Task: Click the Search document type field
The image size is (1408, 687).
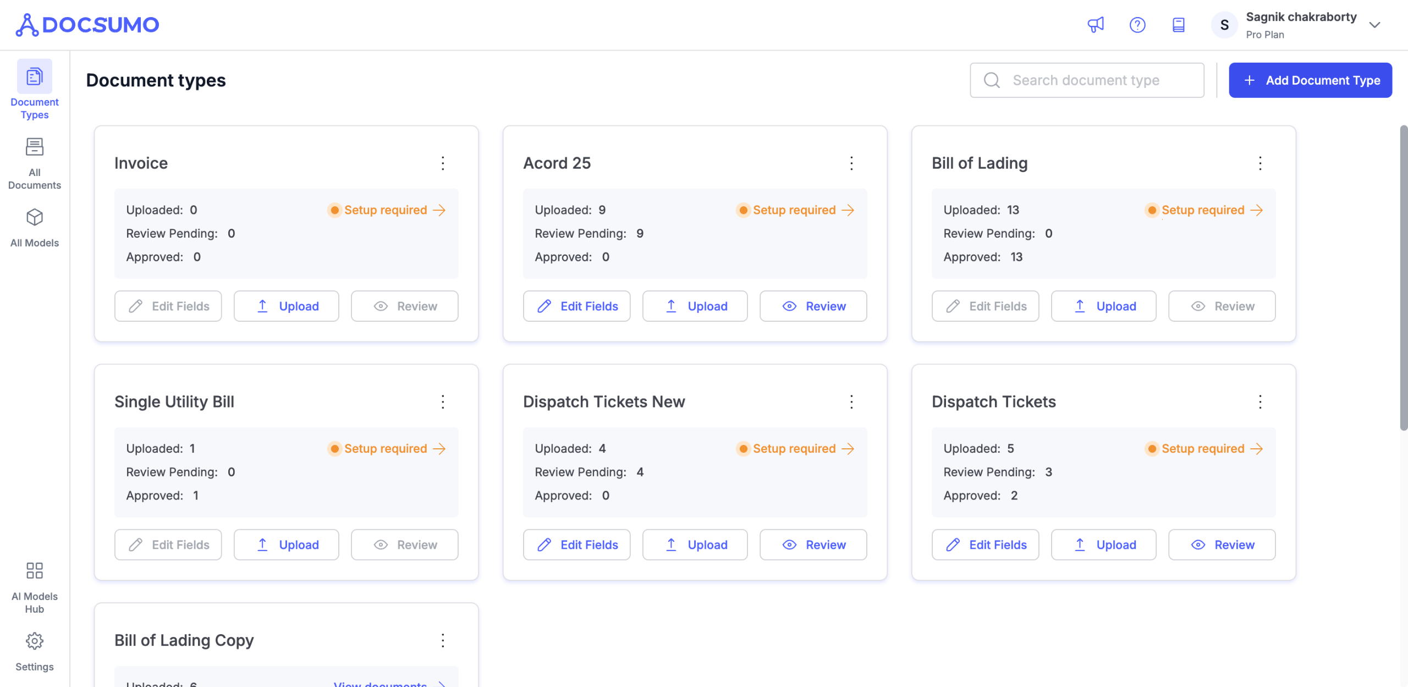Action: (x=1087, y=80)
